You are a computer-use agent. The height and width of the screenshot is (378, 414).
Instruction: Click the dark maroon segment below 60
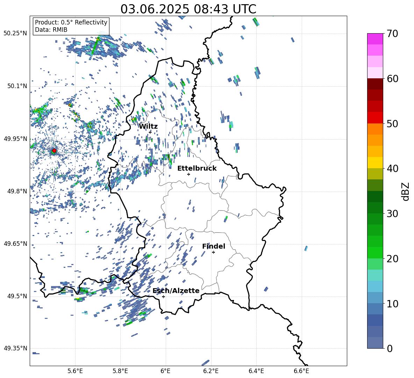(375, 84)
